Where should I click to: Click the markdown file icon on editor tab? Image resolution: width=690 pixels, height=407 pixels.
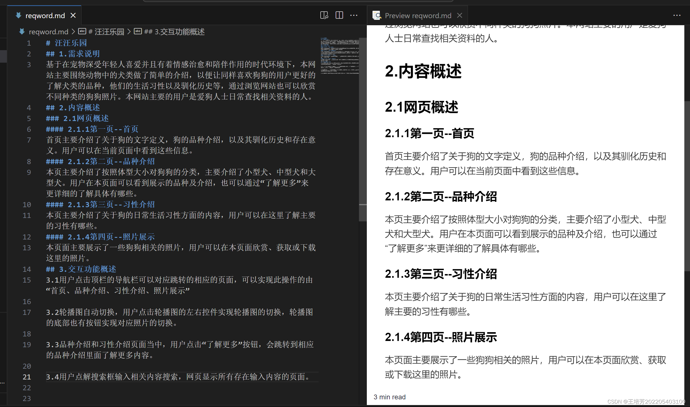point(18,15)
